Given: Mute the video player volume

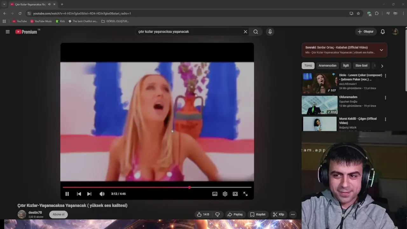Looking at the screenshot, I should pyautogui.click(x=102, y=194).
